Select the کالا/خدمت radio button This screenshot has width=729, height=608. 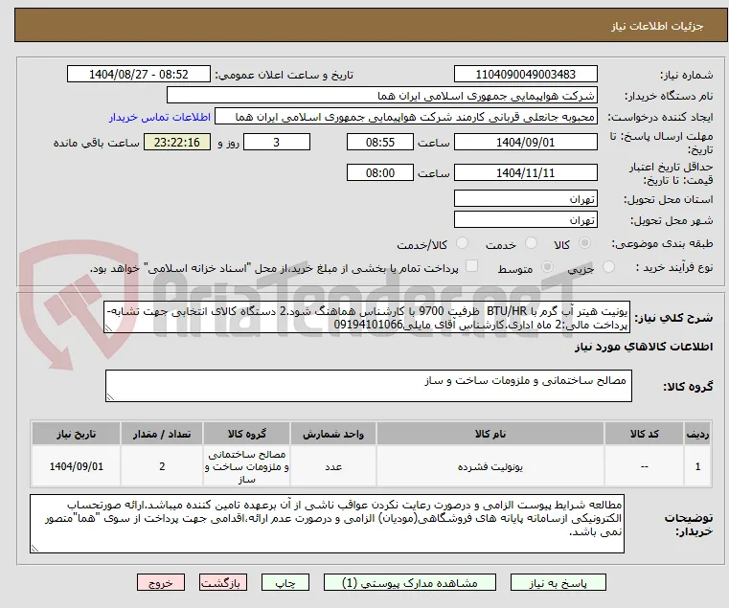coord(462,243)
